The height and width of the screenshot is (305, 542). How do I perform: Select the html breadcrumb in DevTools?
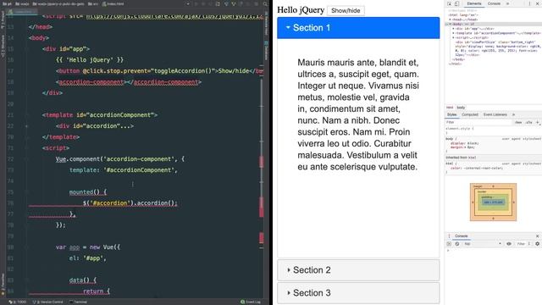coord(450,108)
